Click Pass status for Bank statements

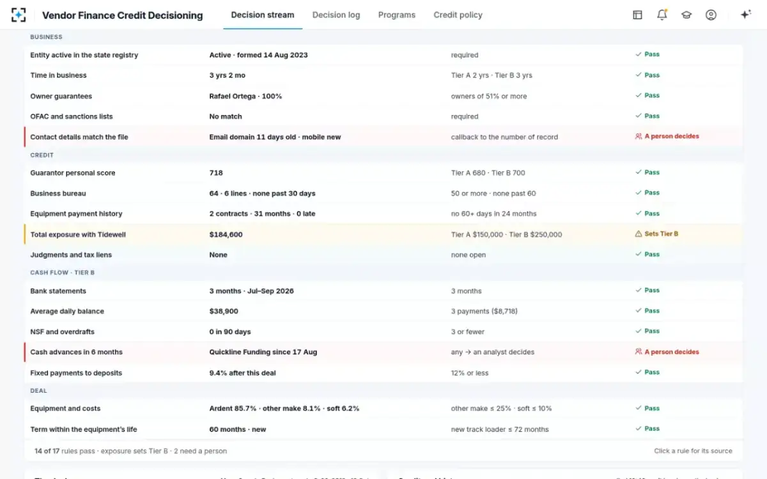647,290
